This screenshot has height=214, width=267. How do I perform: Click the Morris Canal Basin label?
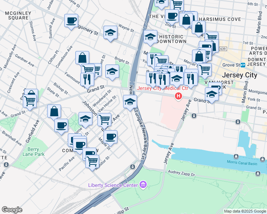coord(242,163)
